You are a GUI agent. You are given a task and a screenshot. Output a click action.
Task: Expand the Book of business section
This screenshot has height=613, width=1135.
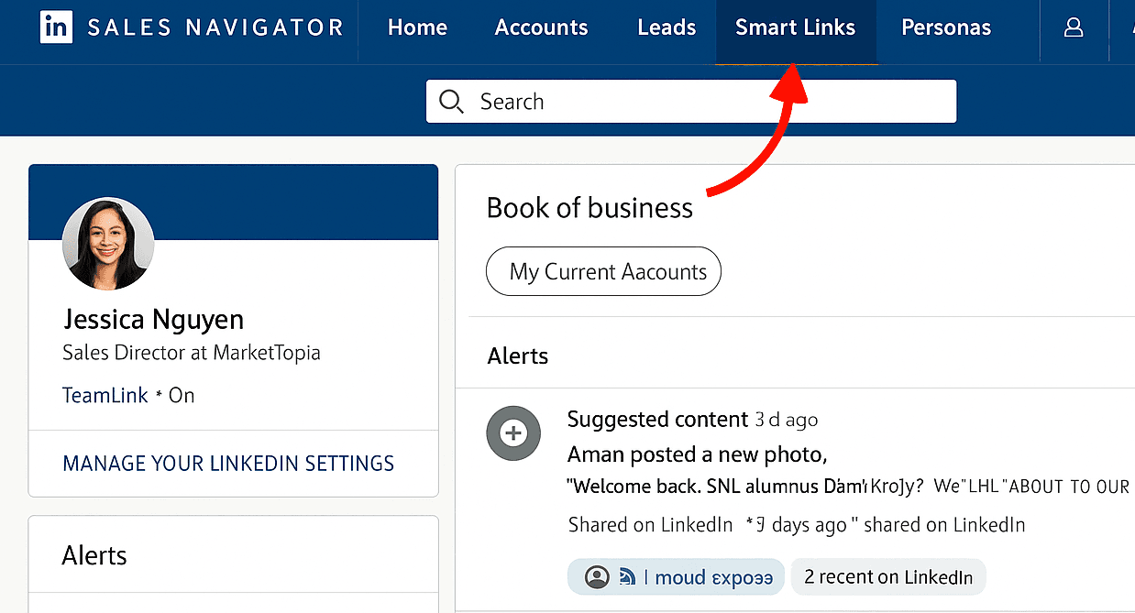(x=590, y=208)
